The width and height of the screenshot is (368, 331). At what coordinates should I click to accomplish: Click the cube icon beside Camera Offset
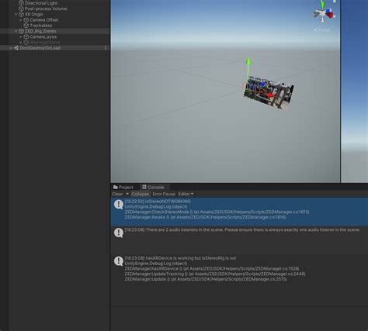pyautogui.click(x=26, y=20)
